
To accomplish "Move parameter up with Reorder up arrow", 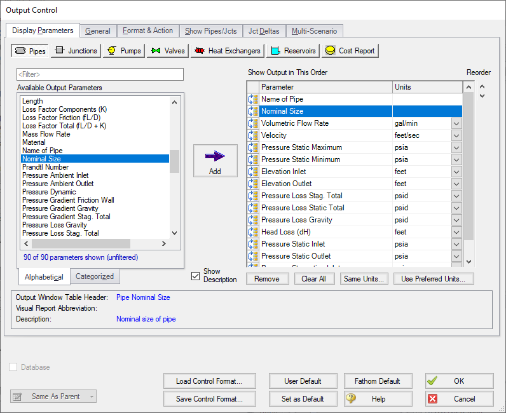I will pyautogui.click(x=482, y=87).
